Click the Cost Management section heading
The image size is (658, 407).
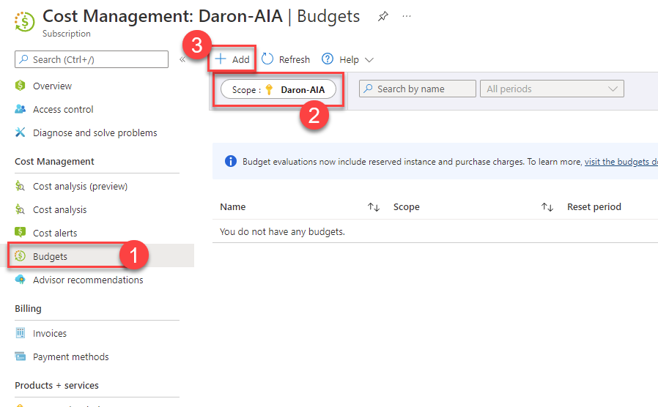[54, 162]
